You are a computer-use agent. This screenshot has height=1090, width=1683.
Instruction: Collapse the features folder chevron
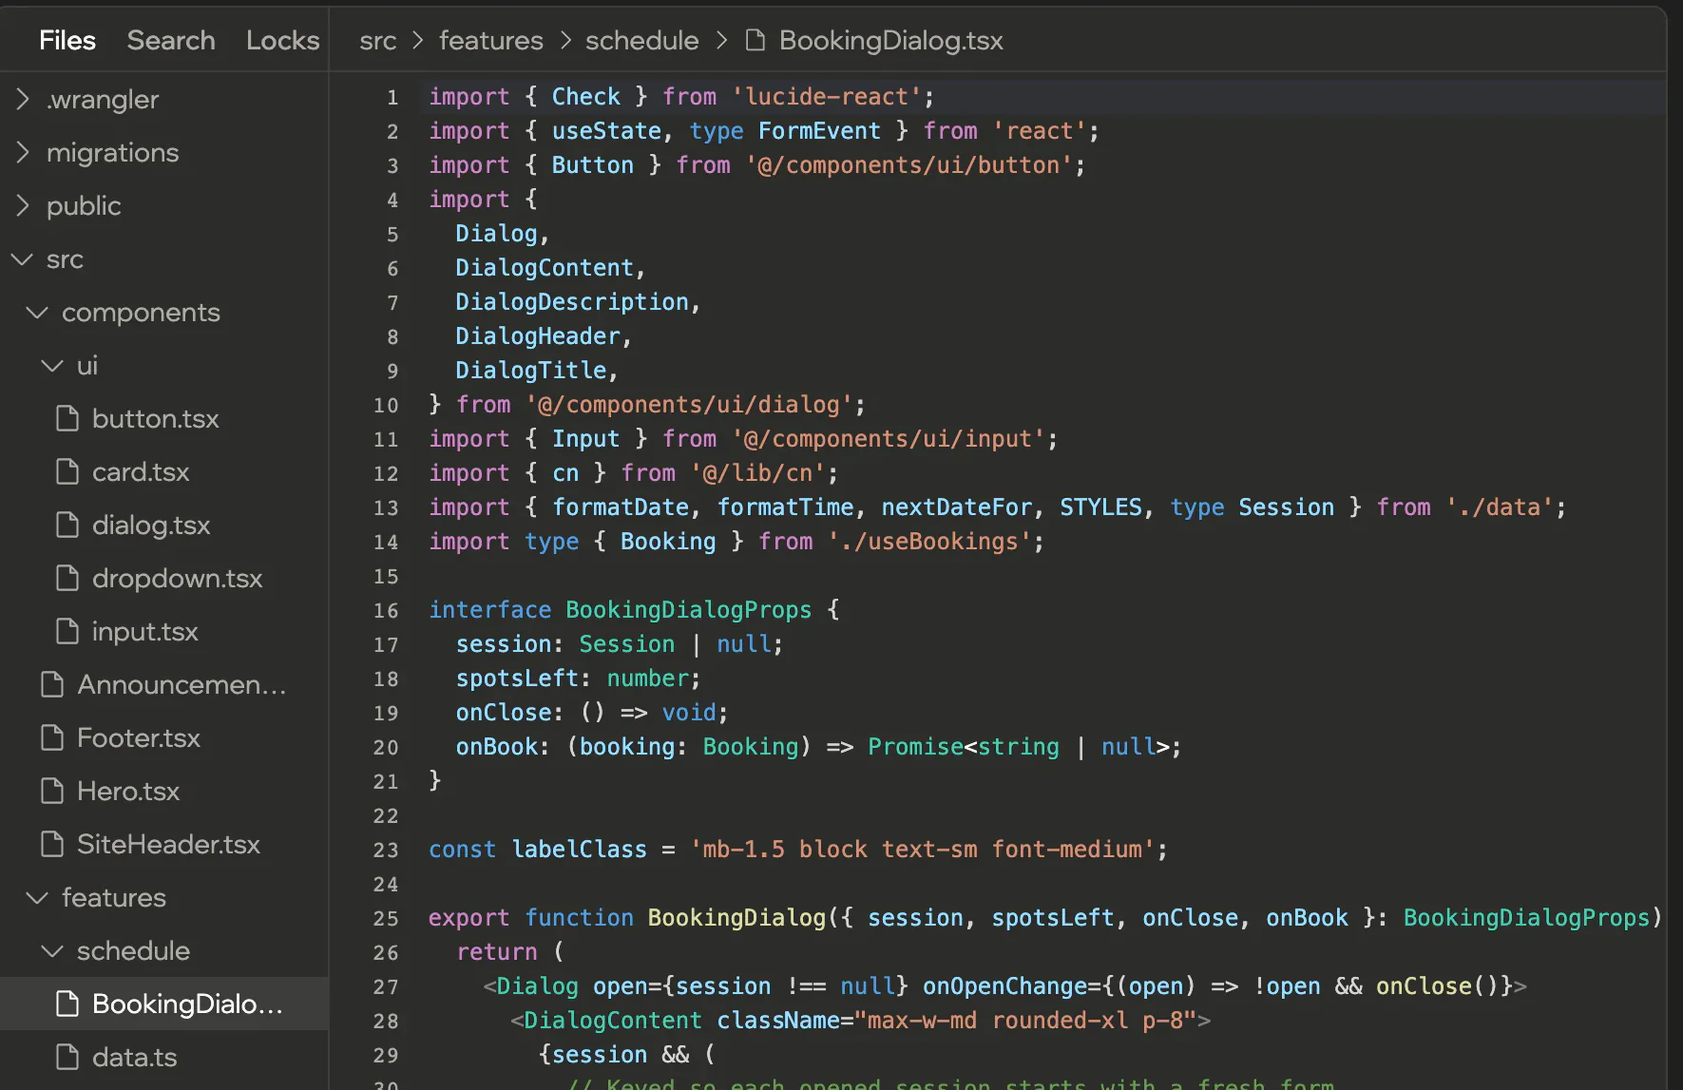37,897
